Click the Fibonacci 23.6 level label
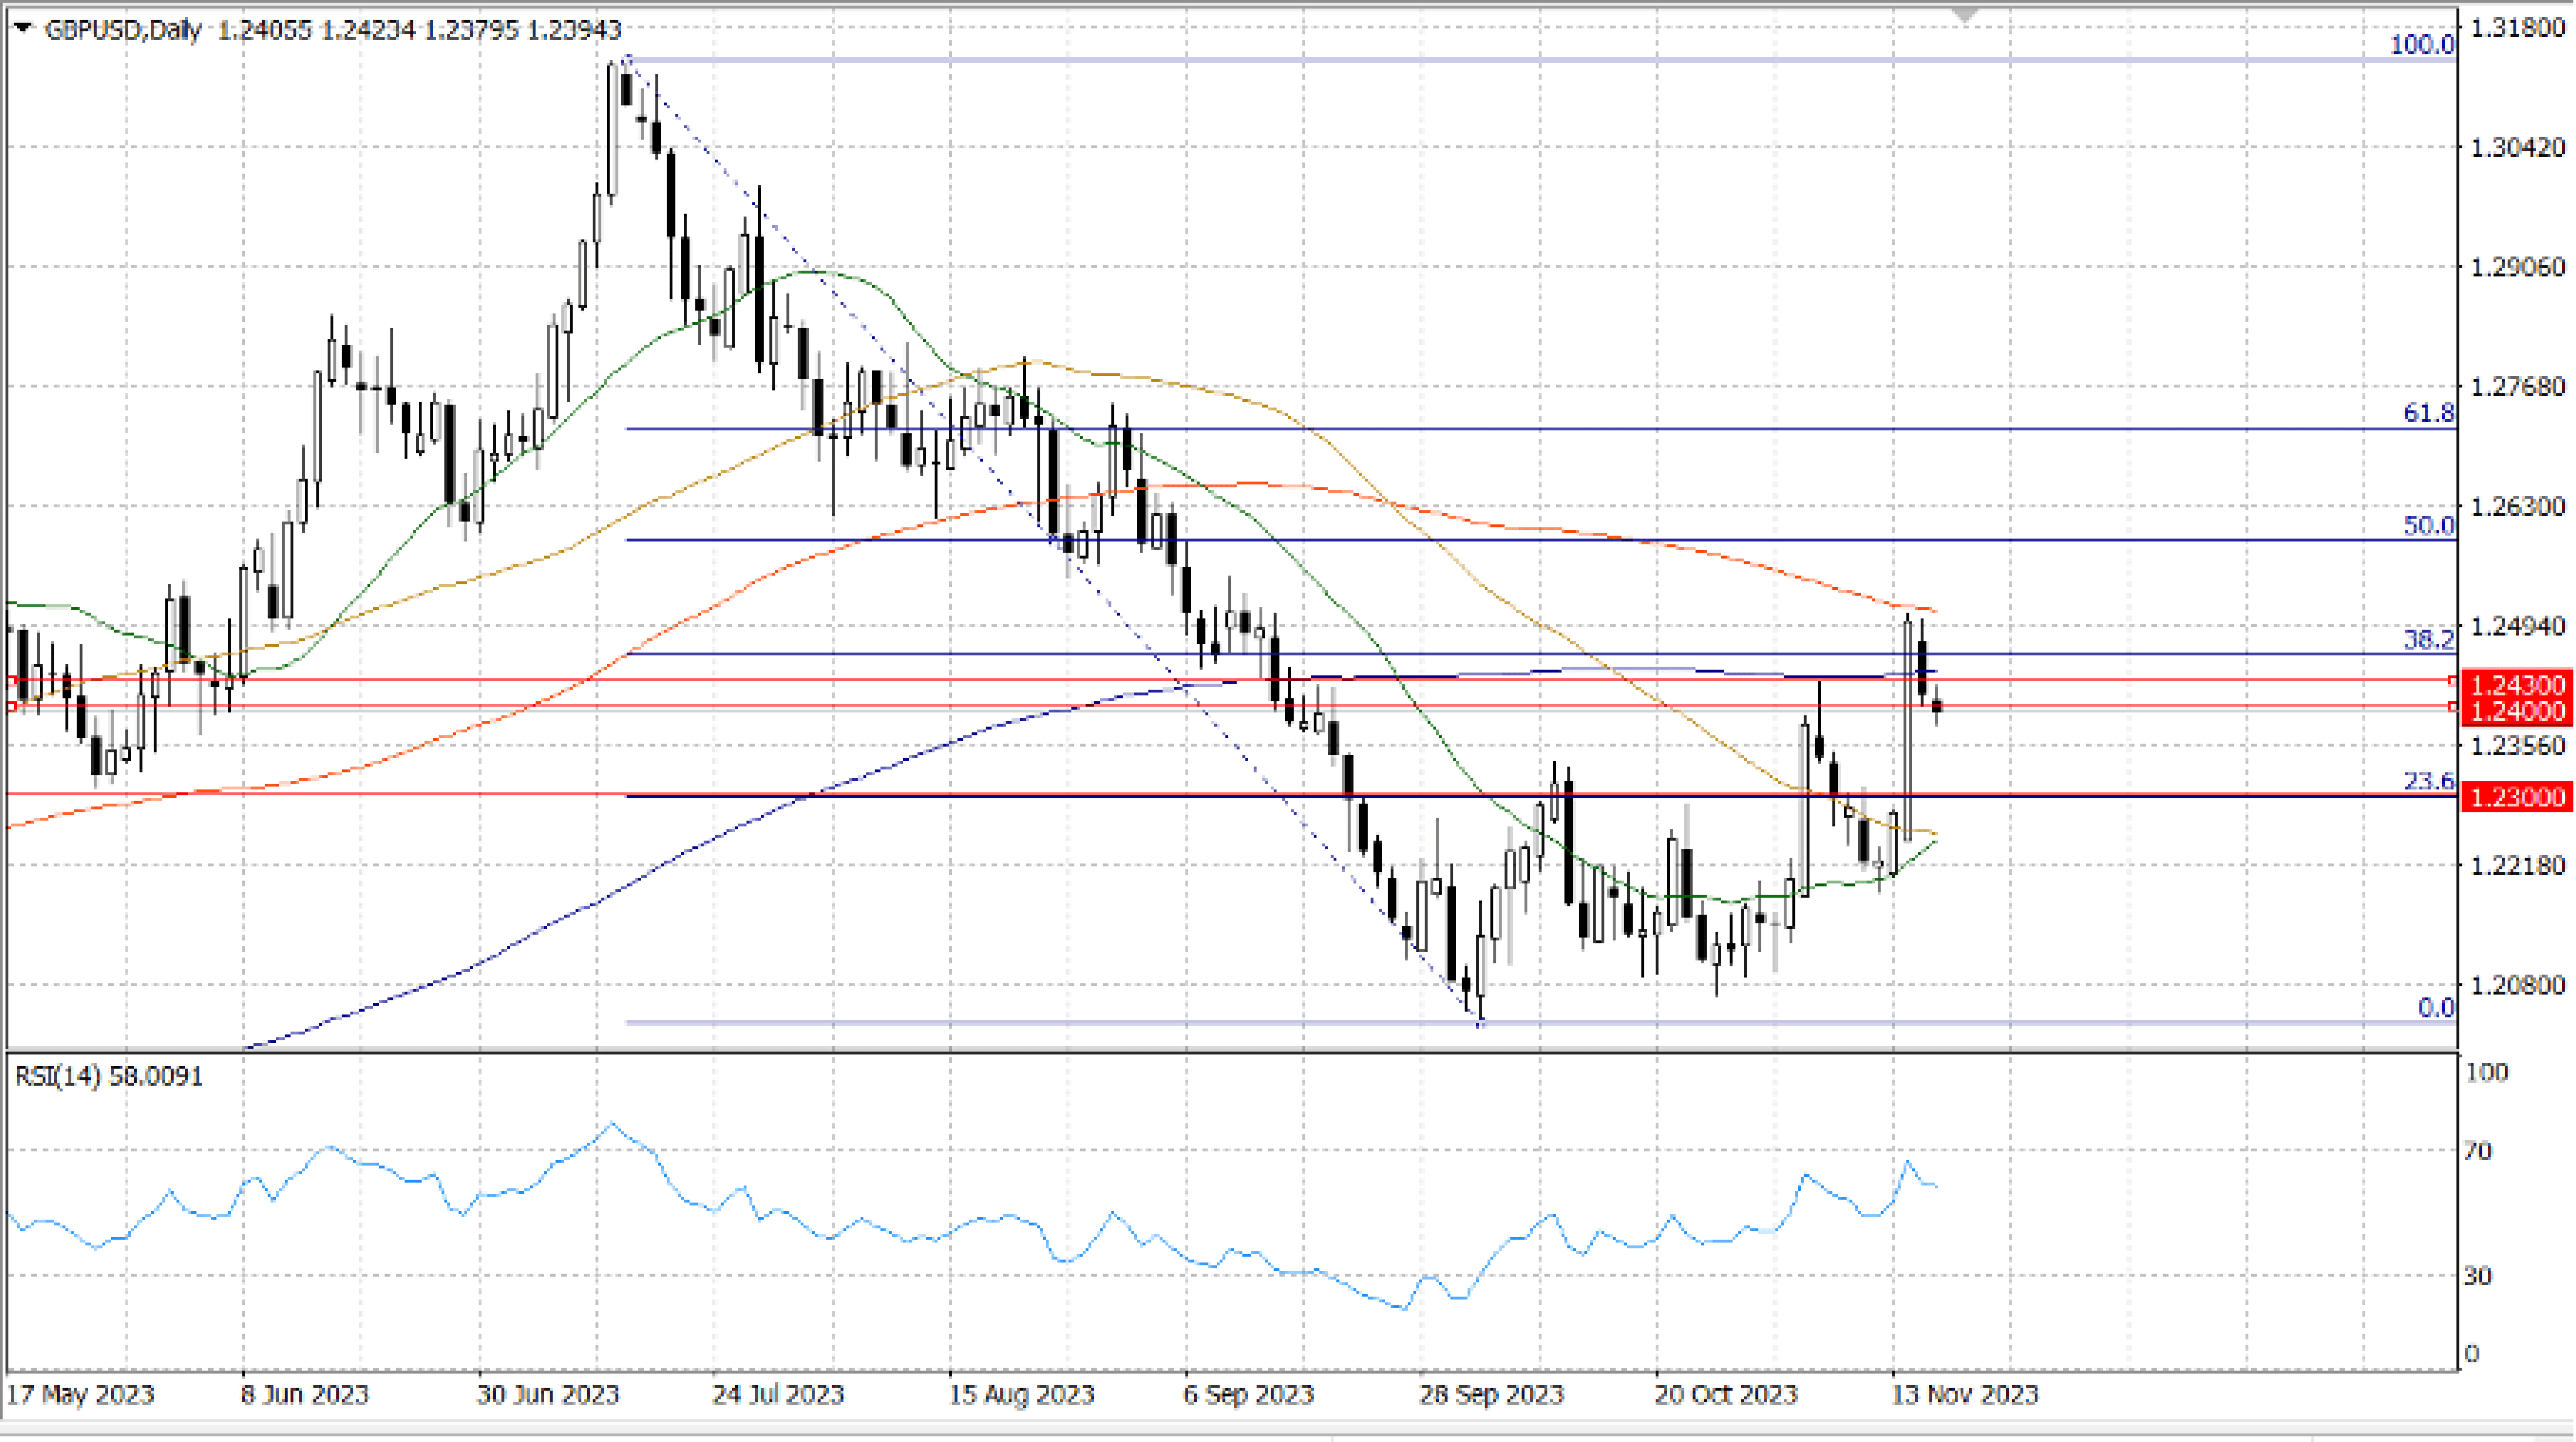Viewport: 2576px width, 1442px height. click(x=2428, y=781)
